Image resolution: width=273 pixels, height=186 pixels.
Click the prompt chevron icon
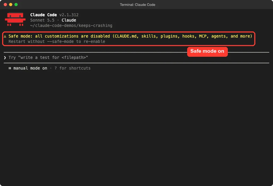click(x=5, y=58)
